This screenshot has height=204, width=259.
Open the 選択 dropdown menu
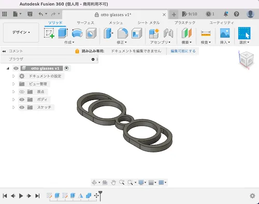click(x=244, y=42)
